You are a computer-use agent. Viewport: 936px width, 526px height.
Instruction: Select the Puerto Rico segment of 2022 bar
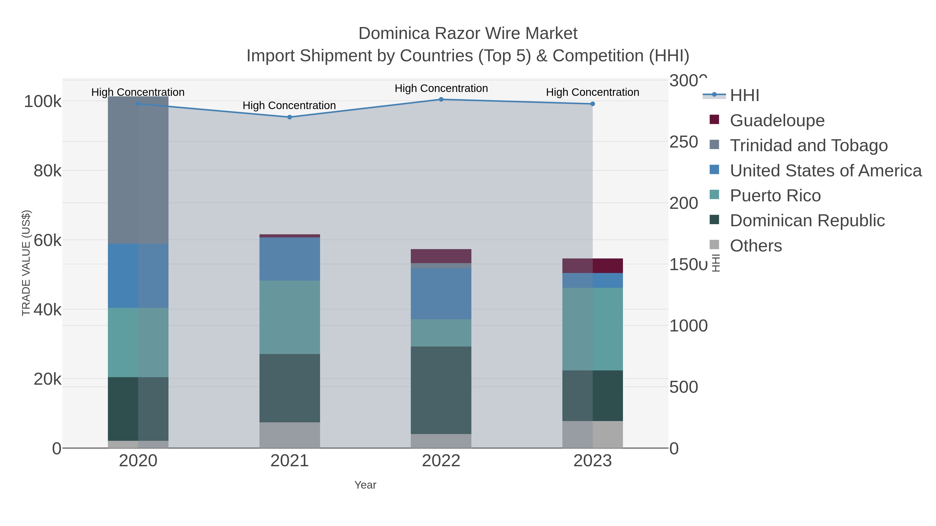pyautogui.click(x=441, y=333)
